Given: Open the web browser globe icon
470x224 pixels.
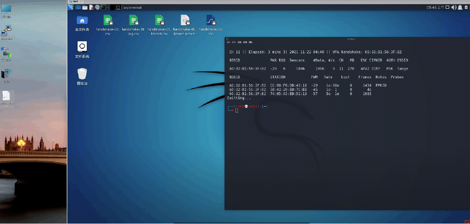Looking at the screenshot, I should tap(97, 7).
